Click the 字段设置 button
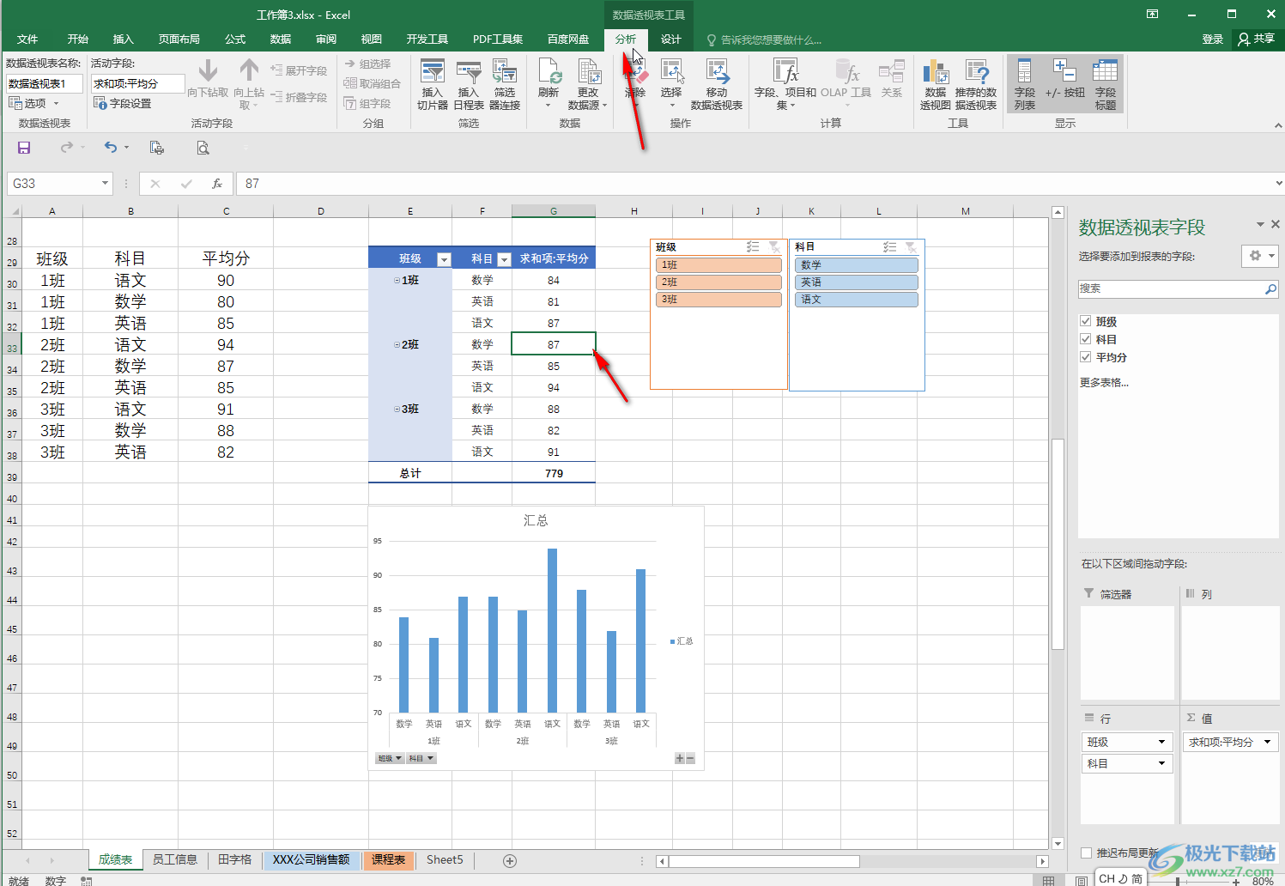This screenshot has width=1285, height=886. click(x=123, y=103)
